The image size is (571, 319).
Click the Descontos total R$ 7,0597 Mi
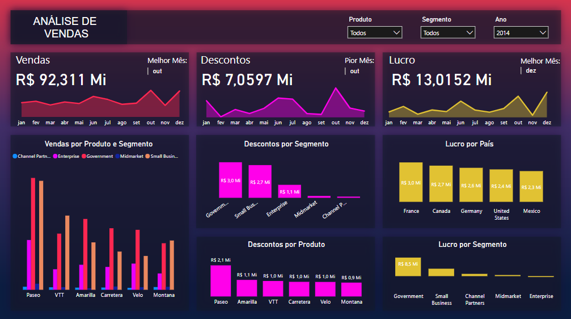[x=247, y=80]
